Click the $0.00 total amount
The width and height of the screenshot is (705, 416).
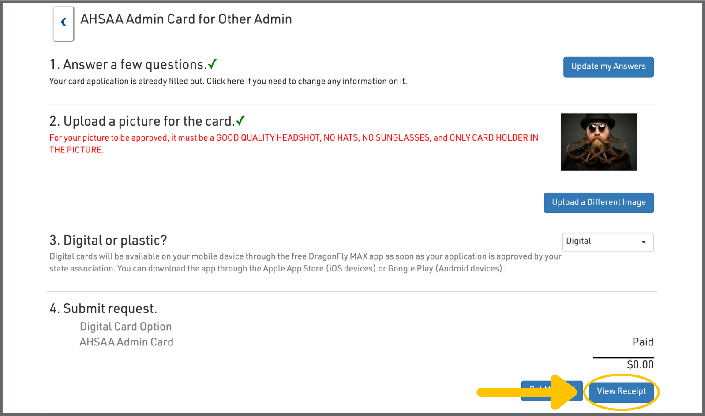tap(640, 364)
